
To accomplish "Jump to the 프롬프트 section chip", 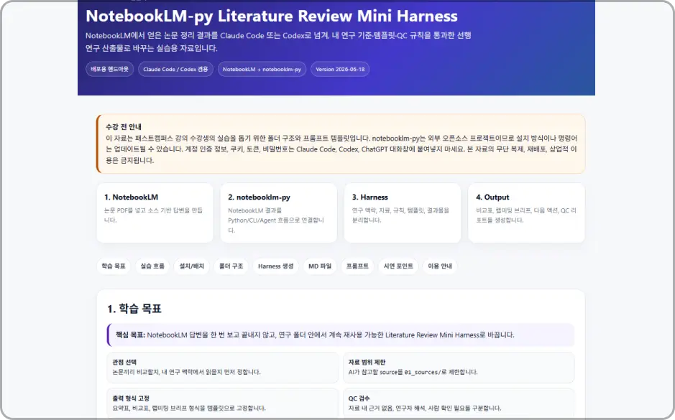I will [357, 266].
